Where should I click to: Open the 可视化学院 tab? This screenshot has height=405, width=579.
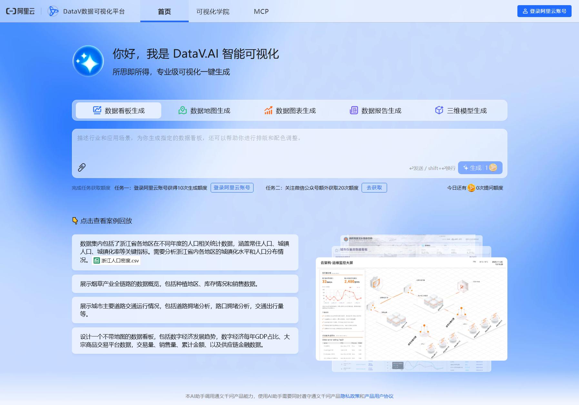tap(213, 11)
